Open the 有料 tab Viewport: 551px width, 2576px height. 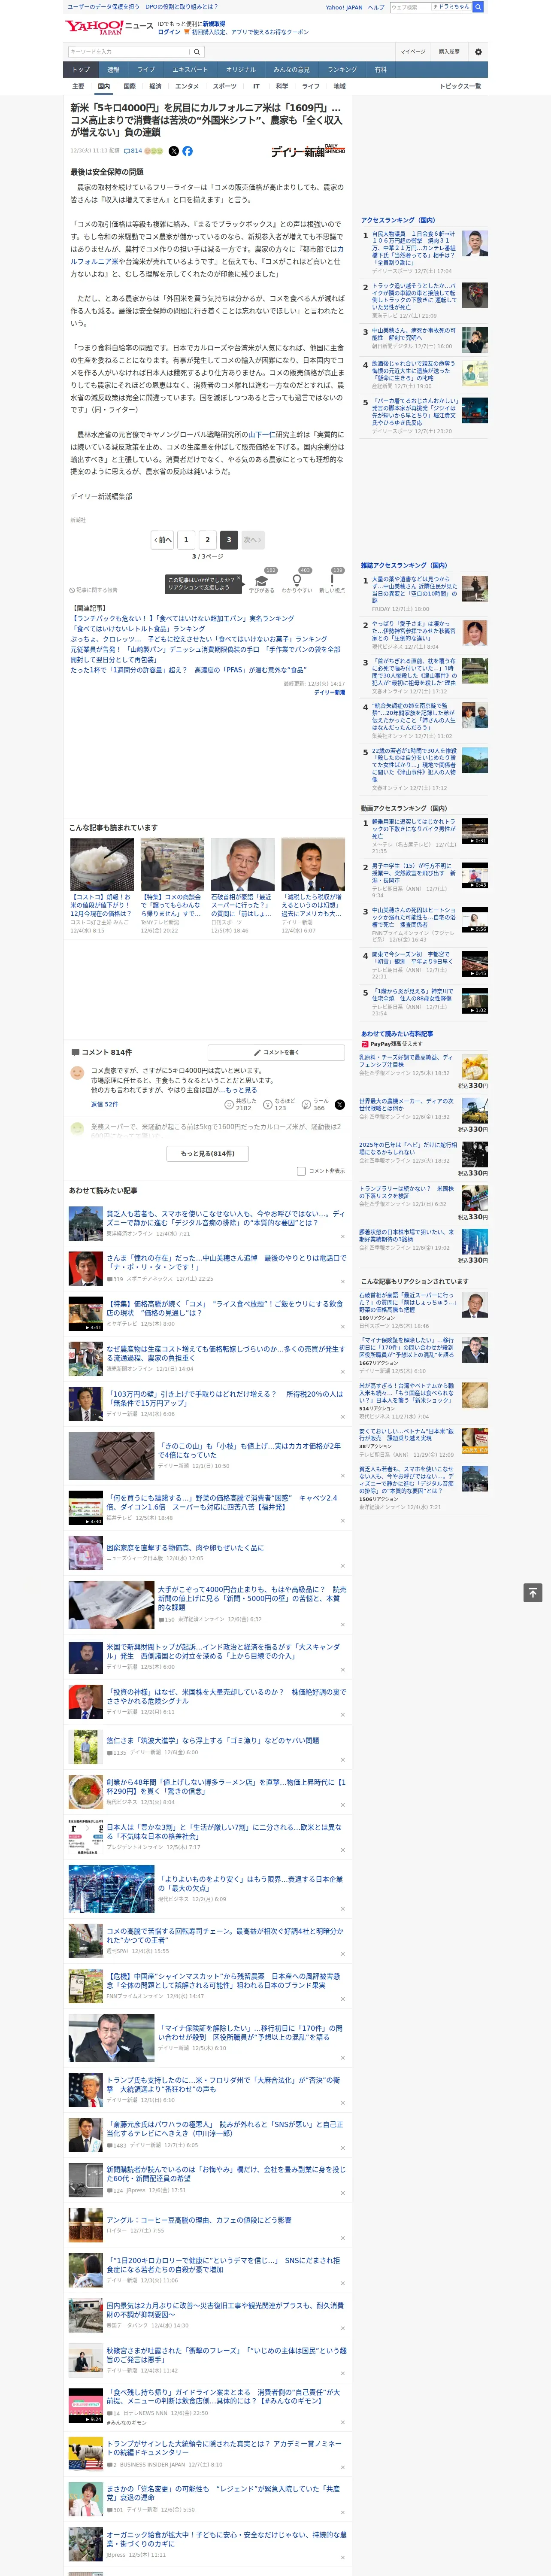pyautogui.click(x=380, y=69)
